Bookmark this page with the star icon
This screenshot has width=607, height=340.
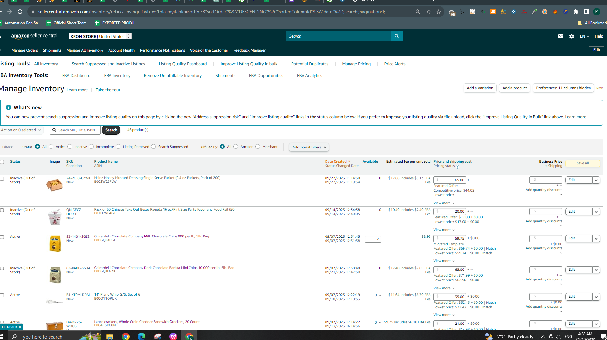pyautogui.click(x=439, y=12)
